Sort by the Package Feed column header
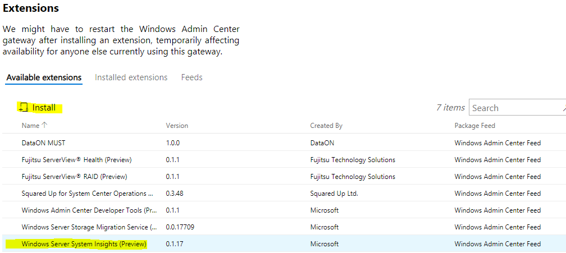 (x=474, y=126)
